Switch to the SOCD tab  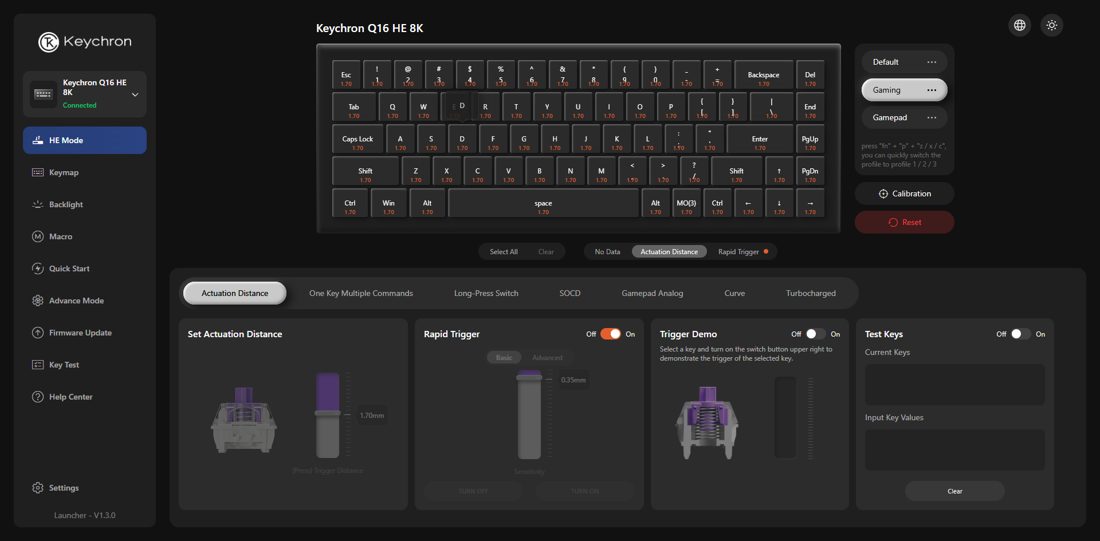(569, 293)
